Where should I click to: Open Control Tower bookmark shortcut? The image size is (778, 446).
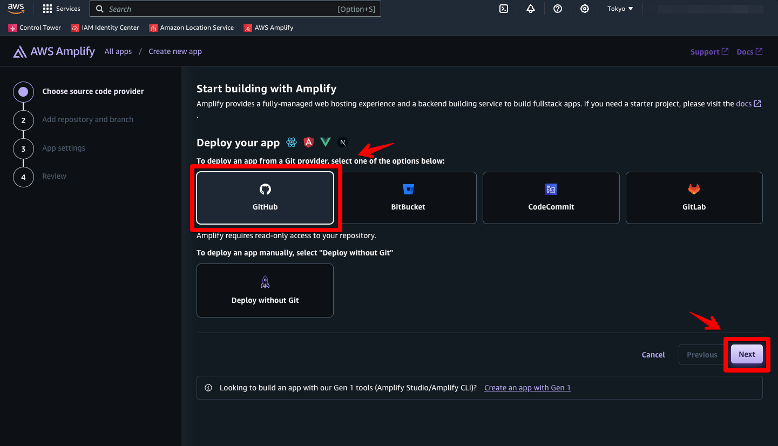pyautogui.click(x=35, y=28)
